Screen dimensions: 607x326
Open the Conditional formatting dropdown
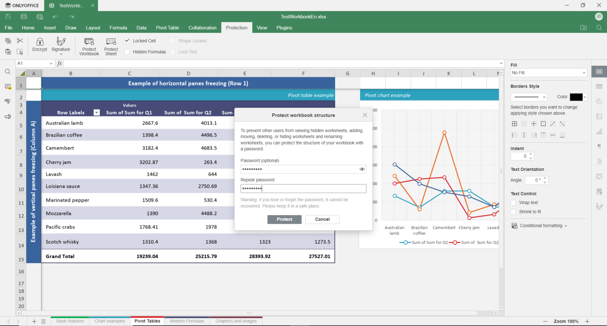[x=540, y=226]
